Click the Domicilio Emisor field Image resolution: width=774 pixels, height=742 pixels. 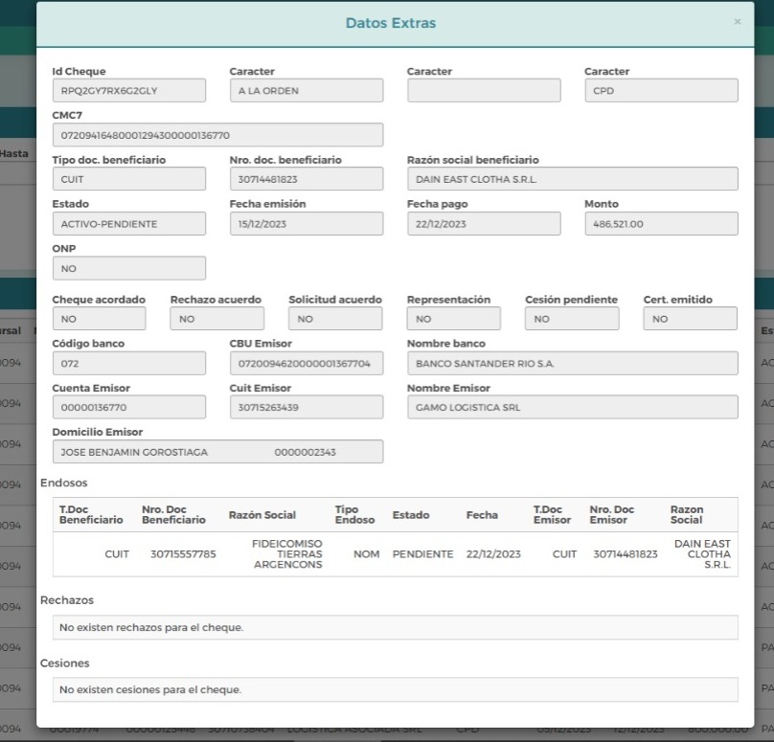tap(217, 451)
